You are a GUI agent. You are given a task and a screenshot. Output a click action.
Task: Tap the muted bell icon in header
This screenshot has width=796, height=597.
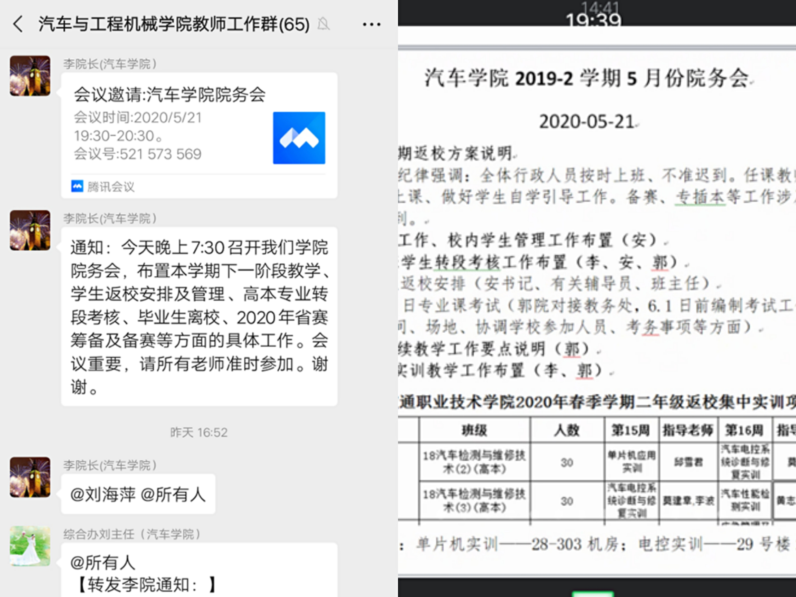323,24
